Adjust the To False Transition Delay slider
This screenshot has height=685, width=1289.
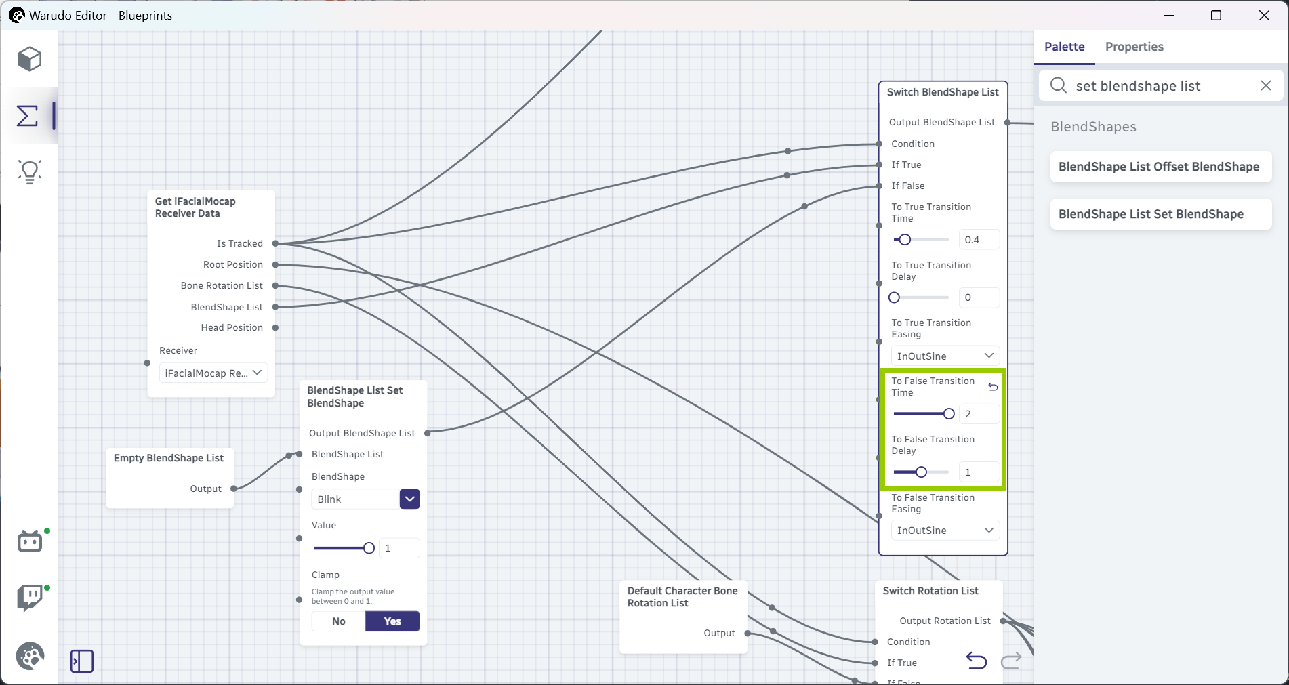click(921, 472)
